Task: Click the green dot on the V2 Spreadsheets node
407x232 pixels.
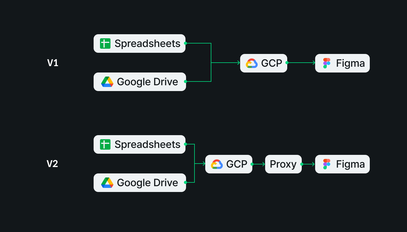Action: [x=185, y=144]
